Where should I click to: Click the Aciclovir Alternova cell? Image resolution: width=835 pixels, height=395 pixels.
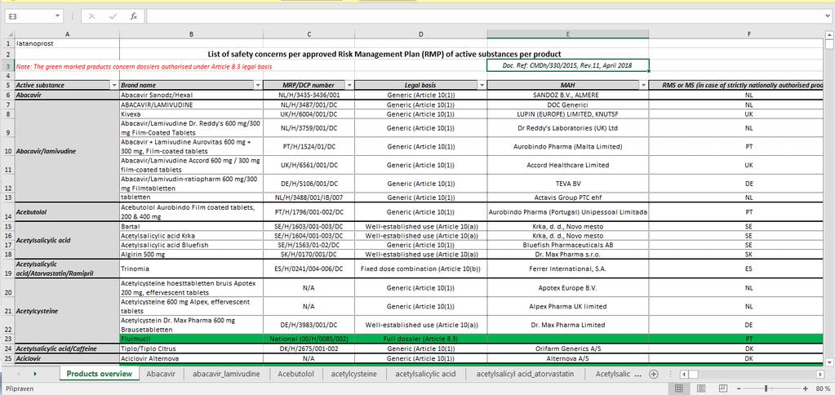(x=191, y=358)
